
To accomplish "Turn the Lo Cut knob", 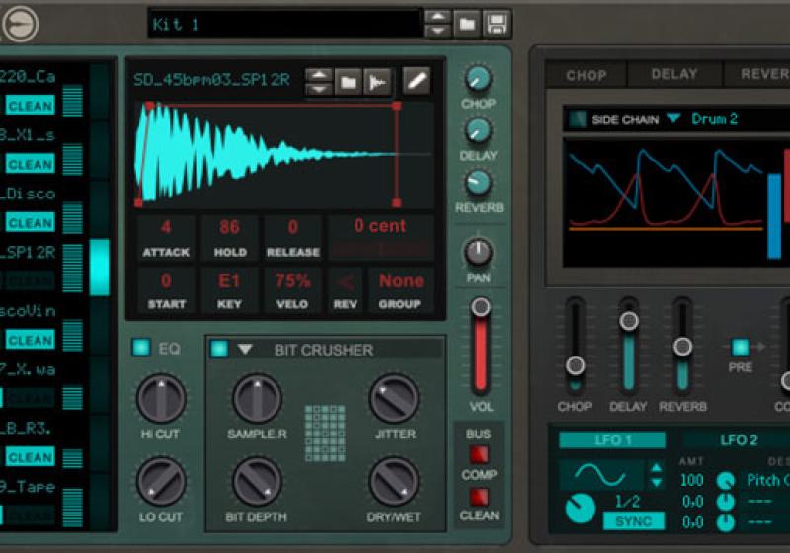I will tap(161, 481).
